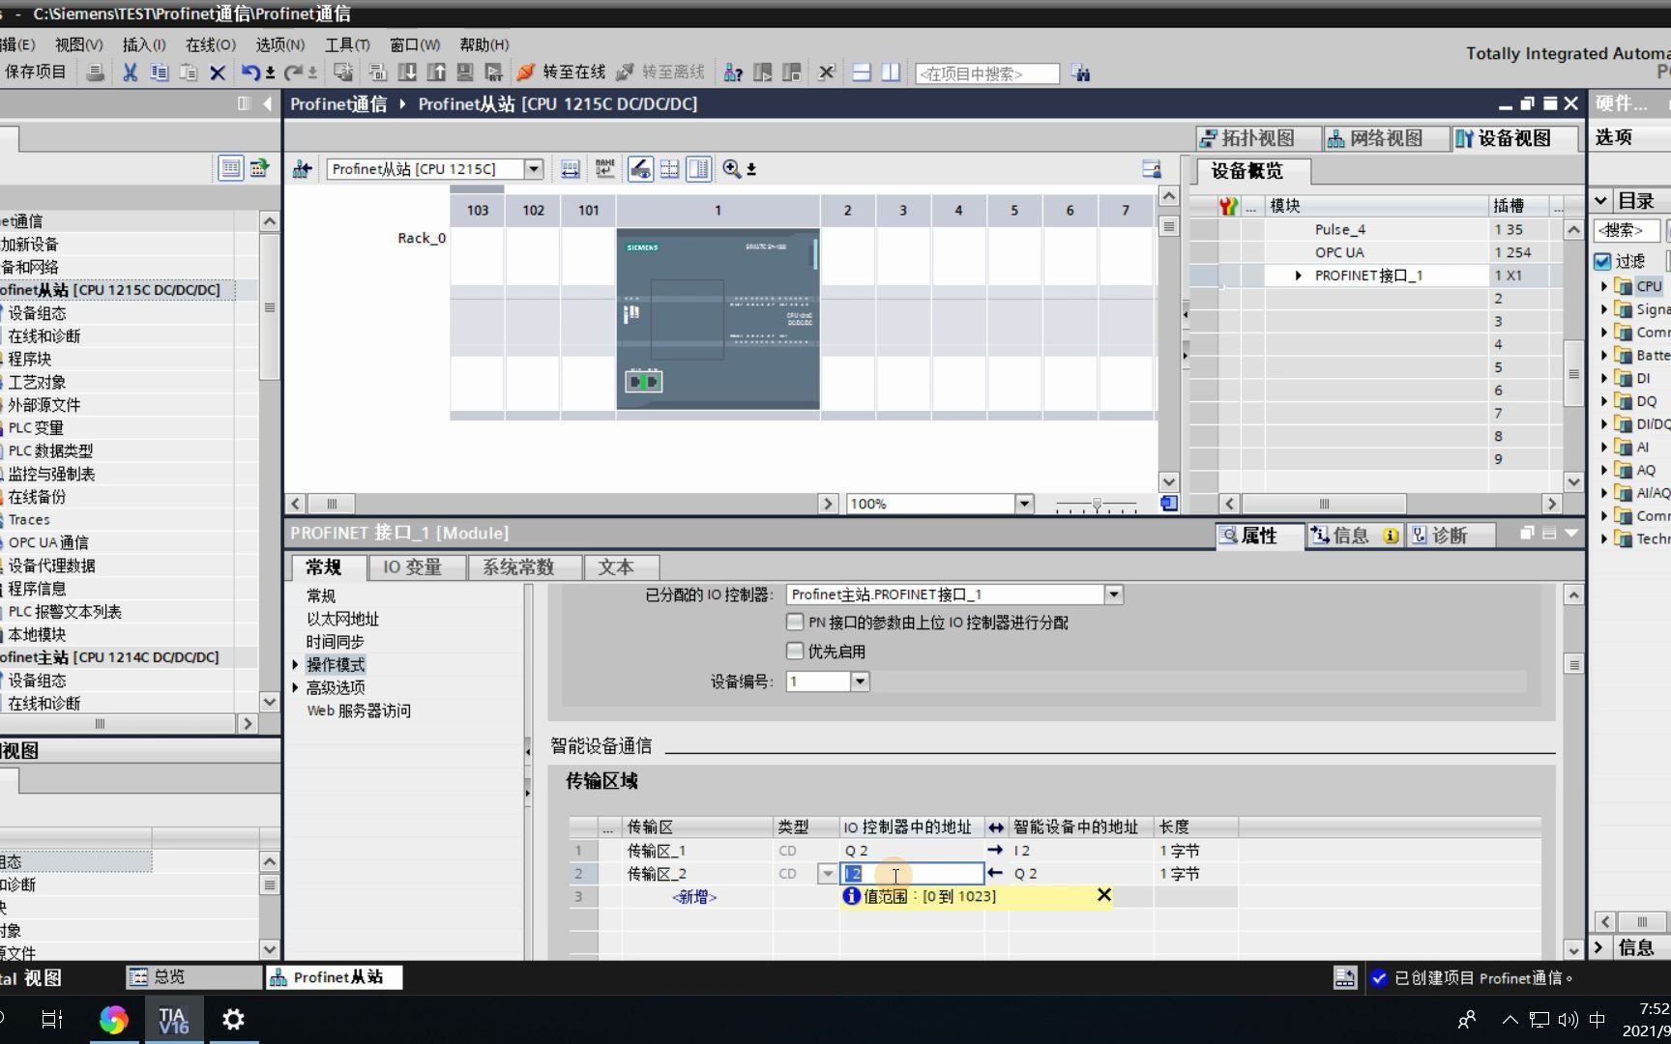1671x1044 pixels.
Task: Switch to the IO 变量 tab
Action: 415,567
